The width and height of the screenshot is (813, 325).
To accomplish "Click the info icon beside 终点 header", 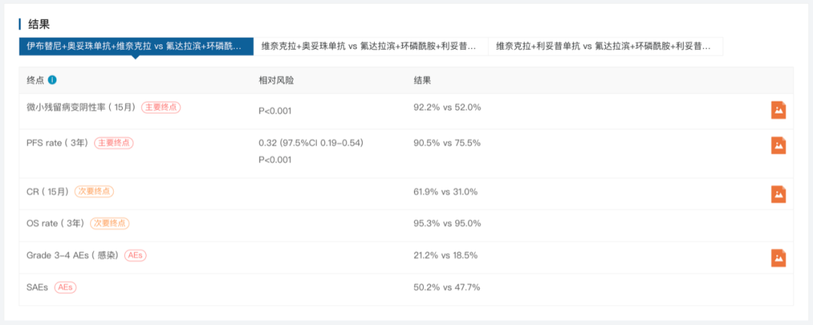I will coord(53,80).
